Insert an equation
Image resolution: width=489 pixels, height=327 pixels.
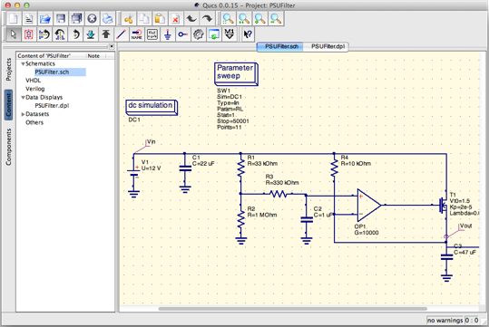152,34
